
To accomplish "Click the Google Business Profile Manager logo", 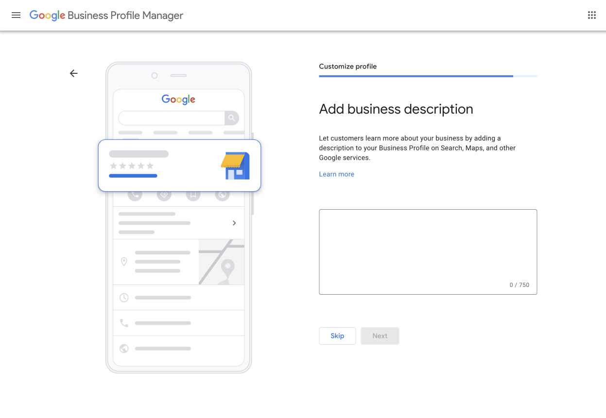I will pos(106,16).
